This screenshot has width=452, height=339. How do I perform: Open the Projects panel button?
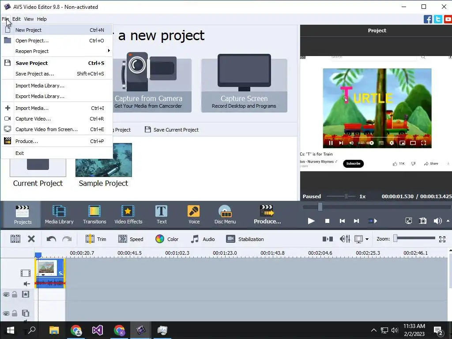pos(23,215)
